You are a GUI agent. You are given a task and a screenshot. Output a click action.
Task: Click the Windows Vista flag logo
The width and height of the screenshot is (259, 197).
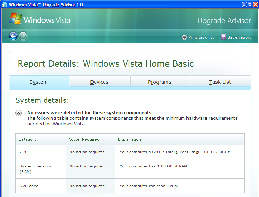point(16,19)
